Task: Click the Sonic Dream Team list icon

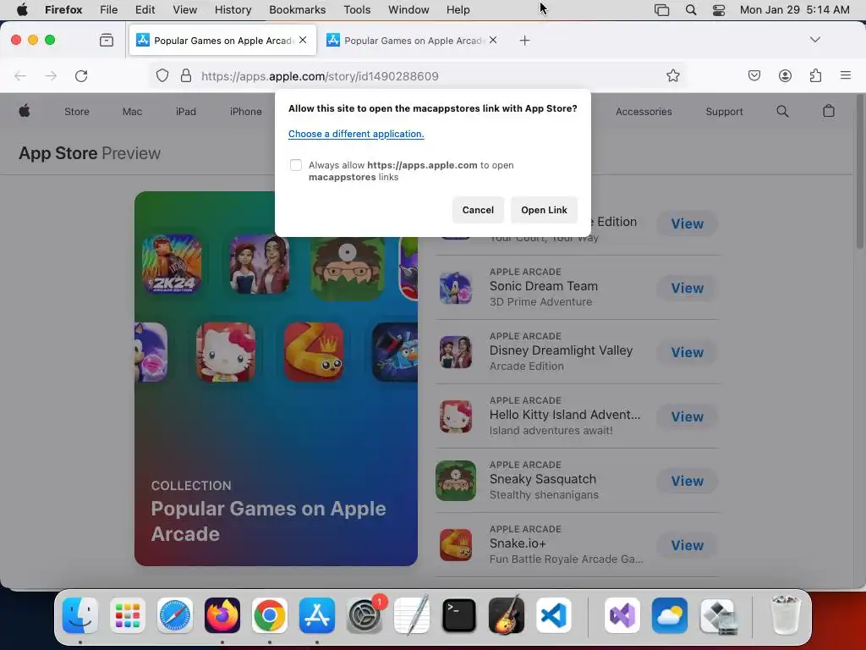Action: tap(456, 288)
